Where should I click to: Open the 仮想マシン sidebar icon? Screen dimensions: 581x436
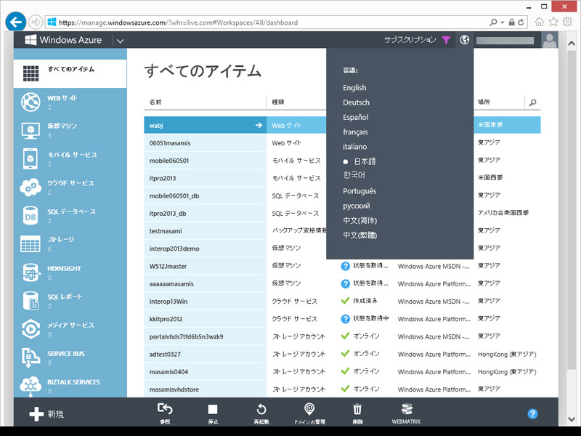click(31, 131)
